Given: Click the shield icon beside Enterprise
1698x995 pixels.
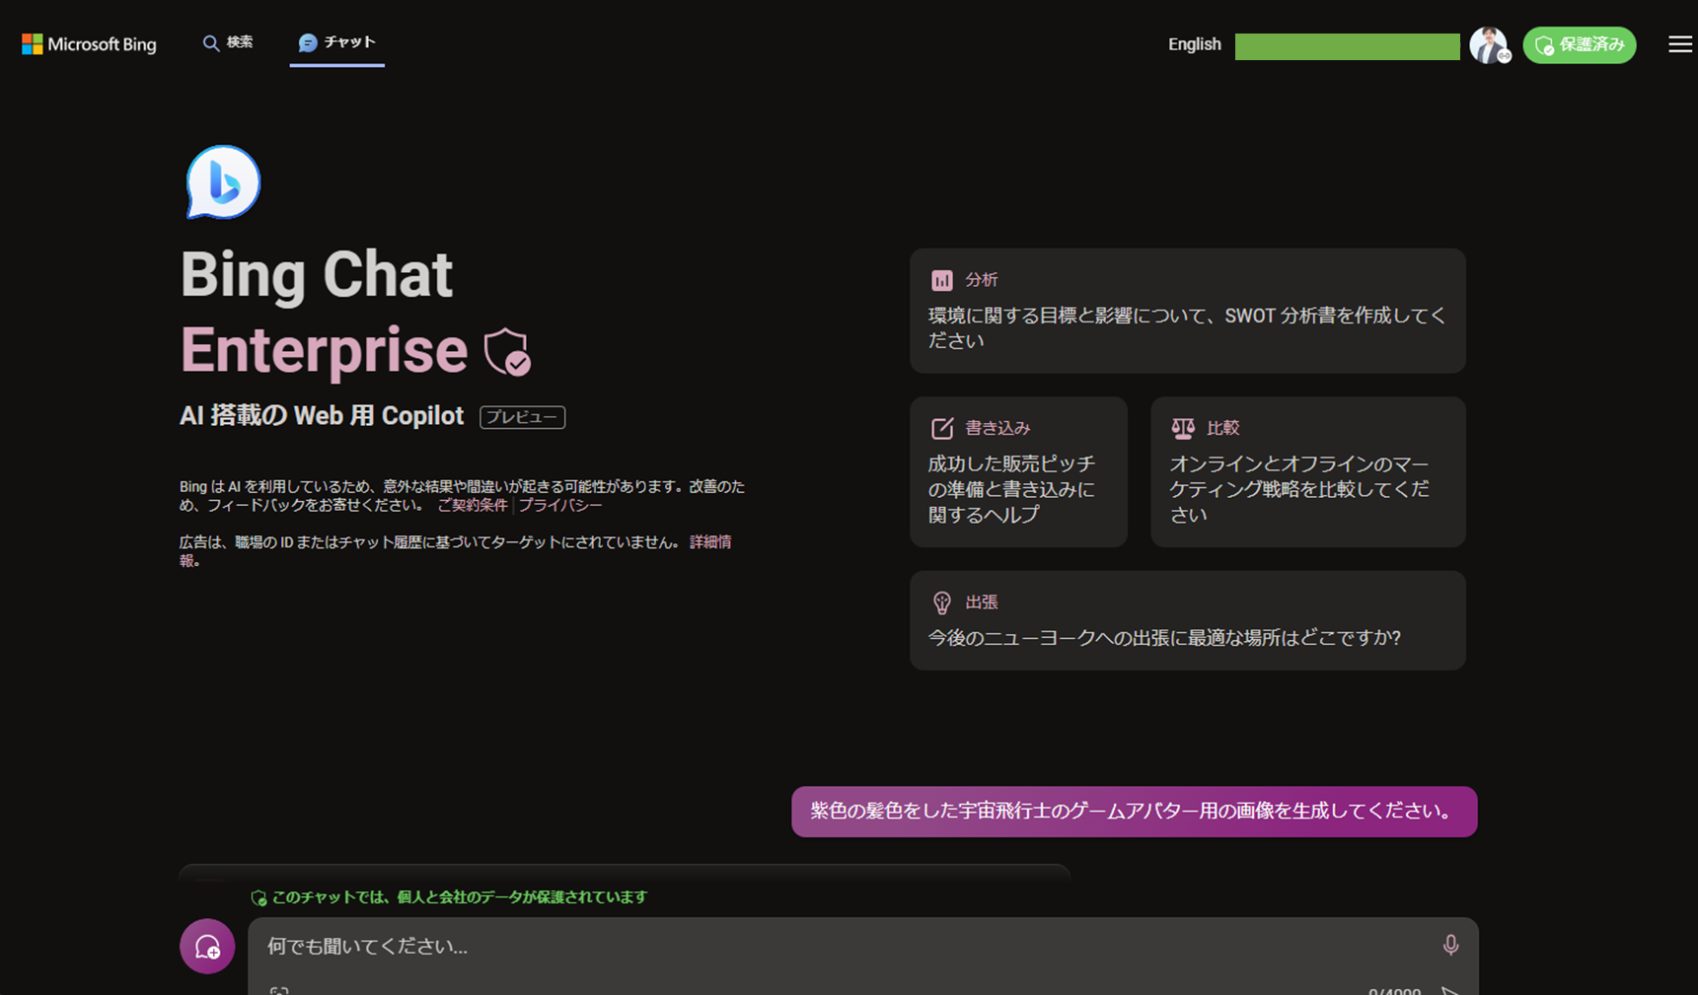Looking at the screenshot, I should [507, 352].
